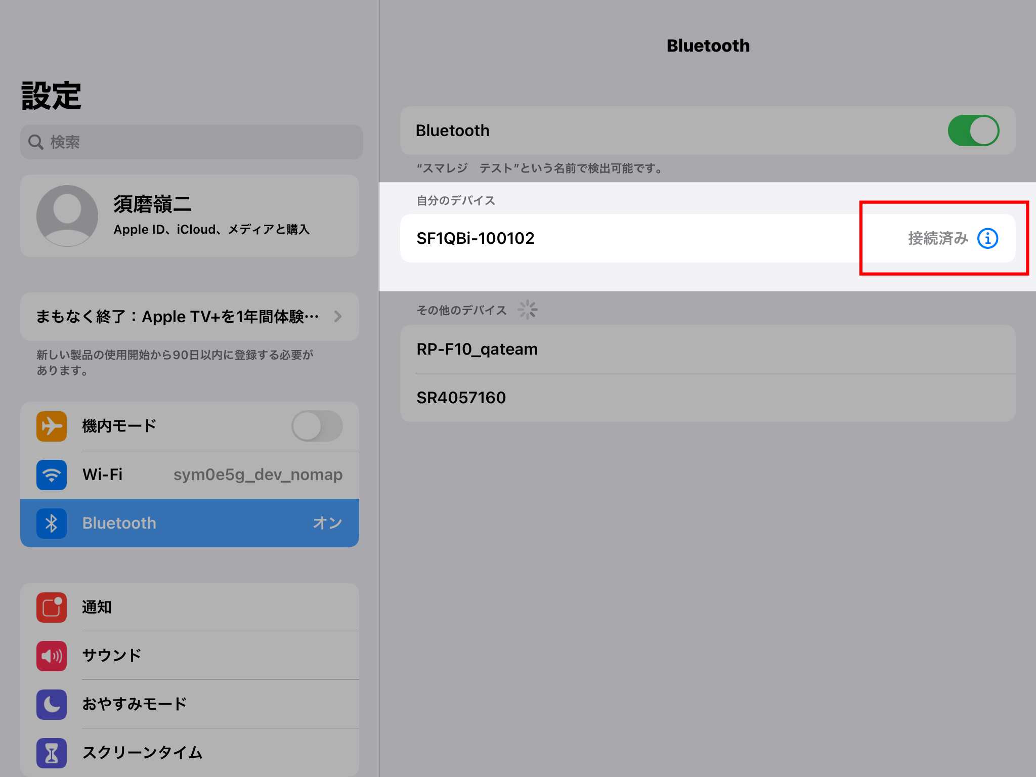This screenshot has height=777, width=1036.
Task: Open スクリーンタイム via hourglass icon
Action: 51,753
